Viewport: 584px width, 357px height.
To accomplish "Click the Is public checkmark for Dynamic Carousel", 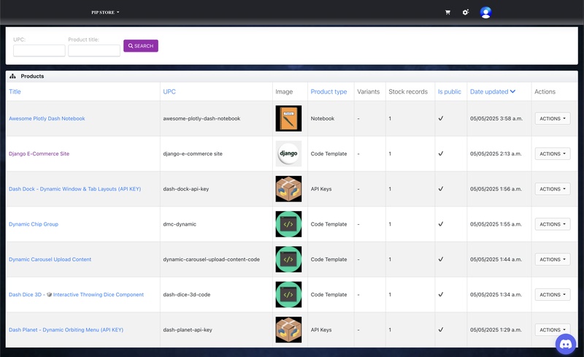I will 441,259.
